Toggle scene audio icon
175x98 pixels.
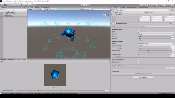(x=45, y=9)
